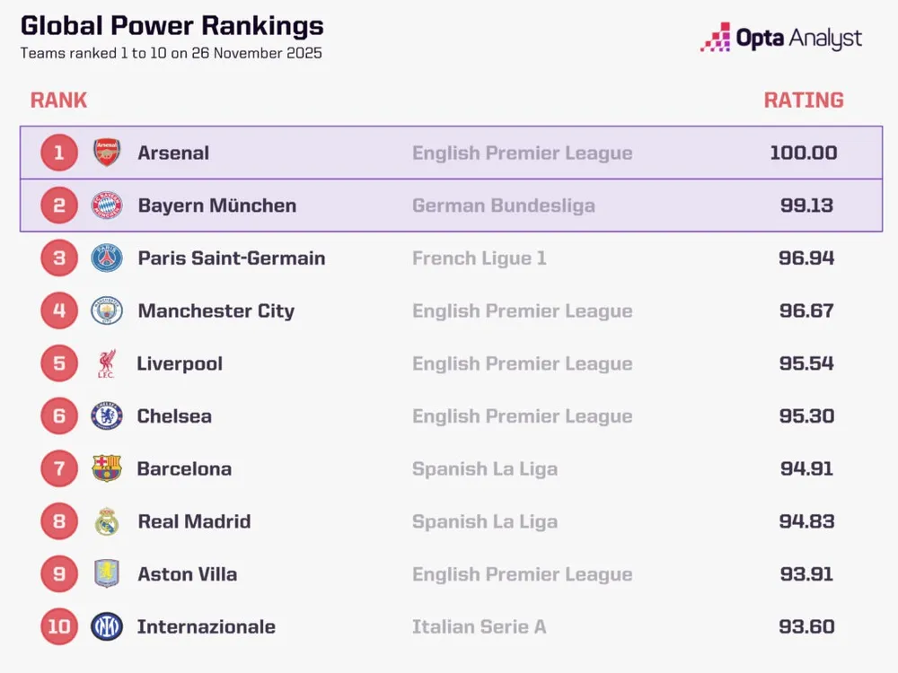Click the Global Power Rankings title
Screen dimensions: 898x673
[172, 26]
